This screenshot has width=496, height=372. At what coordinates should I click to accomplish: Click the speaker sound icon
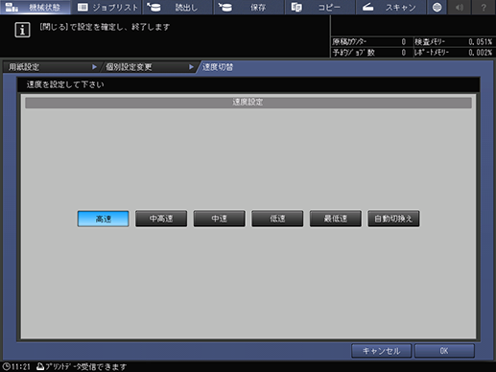click(460, 7)
